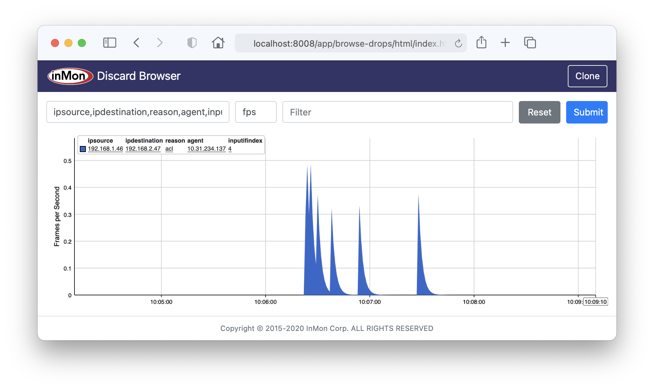The image size is (654, 390).
Task: Click the blue legend color swatch
Action: pos(83,149)
